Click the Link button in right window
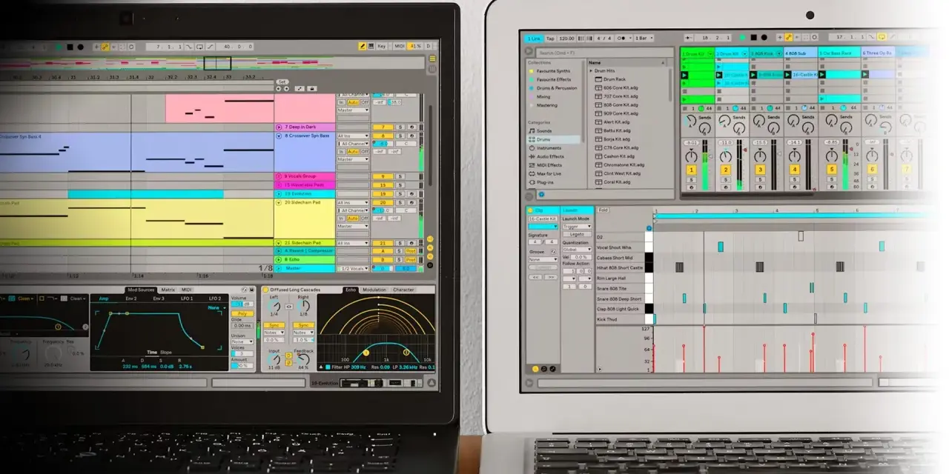The image size is (949, 474). click(x=533, y=38)
